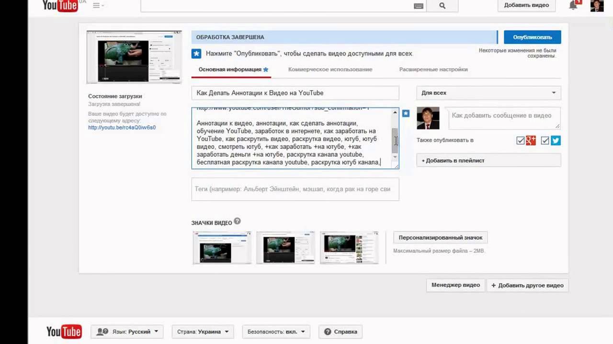Click the Добавить видео button
The width and height of the screenshot is (613, 344).
point(526,5)
